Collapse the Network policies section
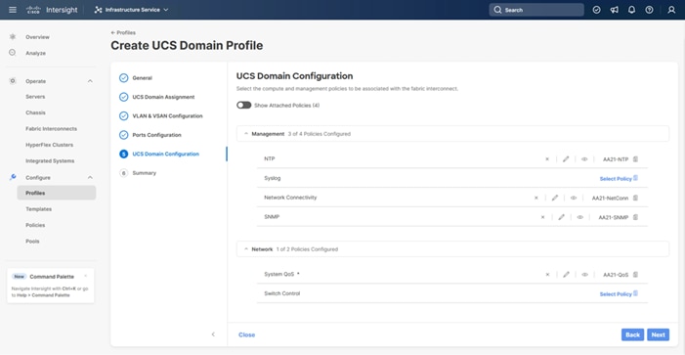Image resolution: width=685 pixels, height=355 pixels. point(246,249)
